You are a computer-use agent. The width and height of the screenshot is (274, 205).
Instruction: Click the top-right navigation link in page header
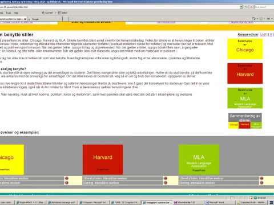[241, 22]
